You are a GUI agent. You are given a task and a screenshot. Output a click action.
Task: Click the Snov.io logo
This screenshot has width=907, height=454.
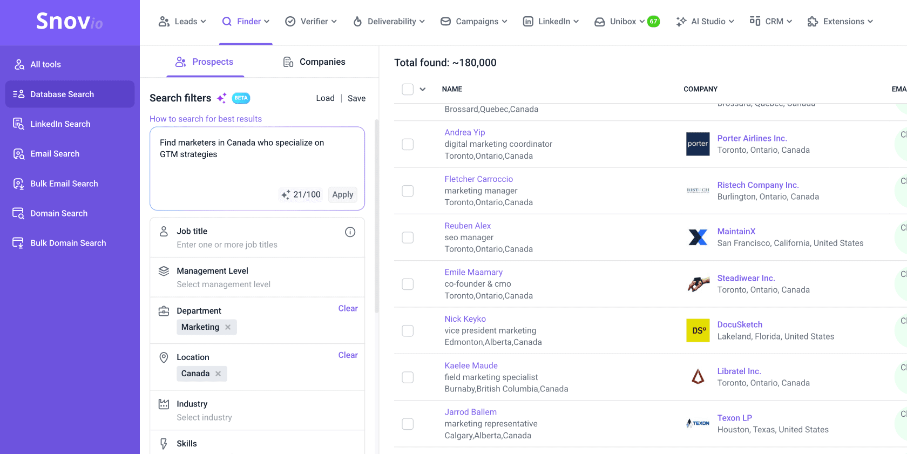click(70, 22)
